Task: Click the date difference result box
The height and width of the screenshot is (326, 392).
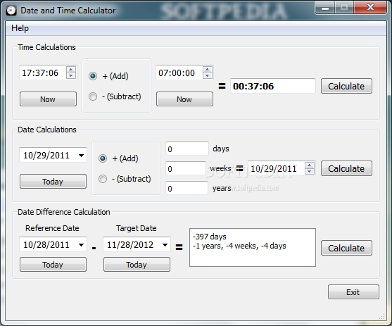Action: [253, 247]
